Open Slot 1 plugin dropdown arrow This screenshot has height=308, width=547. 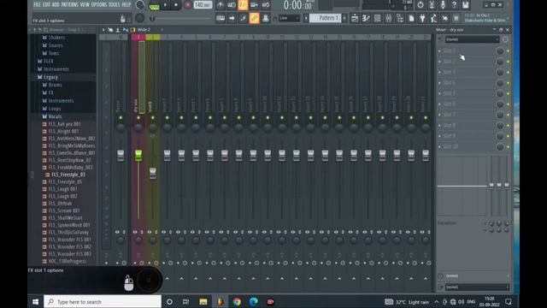(439, 51)
